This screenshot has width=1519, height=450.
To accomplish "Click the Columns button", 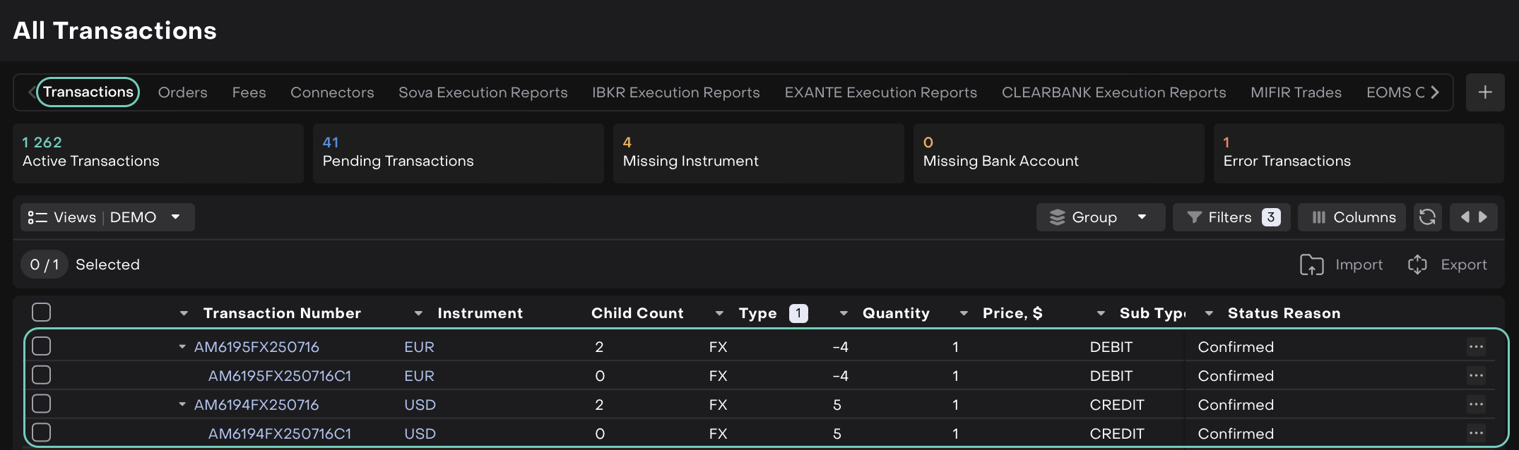I will point(1352,217).
